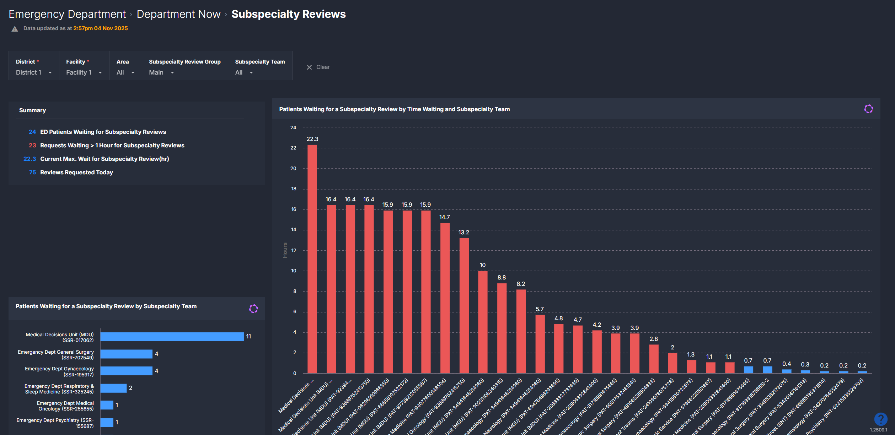Click purple circular icon in time waiting chart
Viewport: 895px width, 435px height.
[868, 109]
